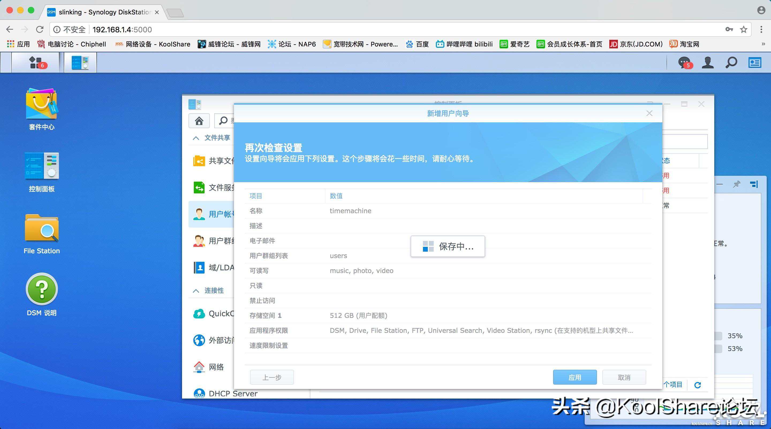
Task: Collapse the 连接性 section
Action: (196, 291)
